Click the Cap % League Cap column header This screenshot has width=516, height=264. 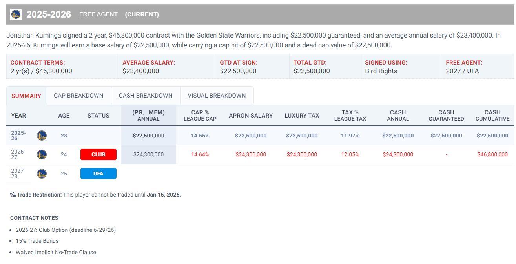pyautogui.click(x=200, y=116)
